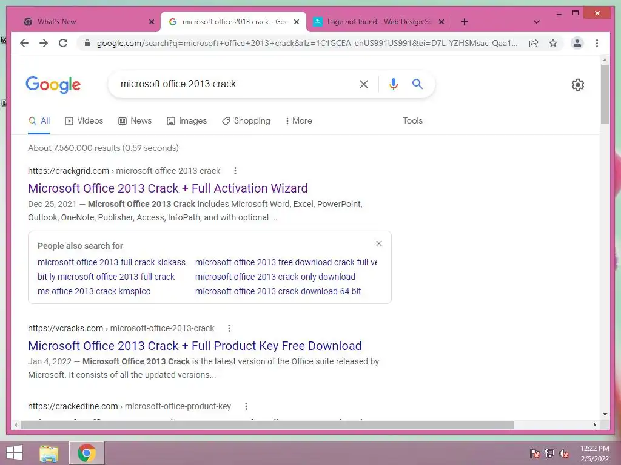
Task: Expand the More search categories menu
Action: [x=298, y=121]
